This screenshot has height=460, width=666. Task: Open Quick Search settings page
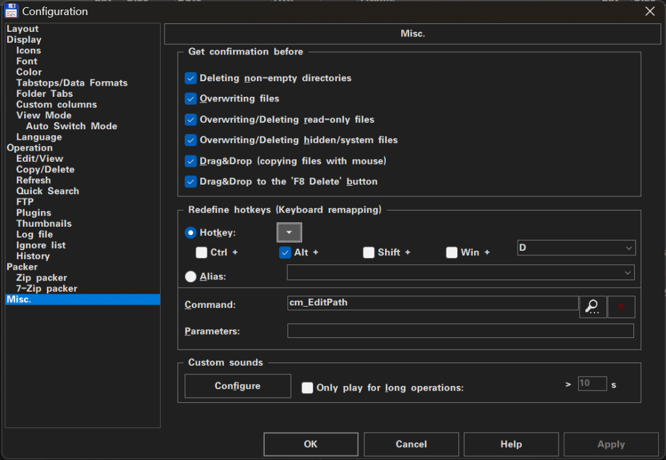point(47,191)
